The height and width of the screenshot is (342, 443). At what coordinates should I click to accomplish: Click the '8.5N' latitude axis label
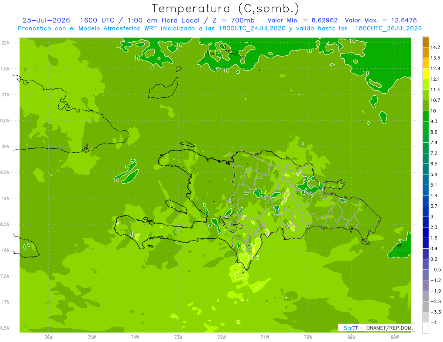click(x=6, y=224)
